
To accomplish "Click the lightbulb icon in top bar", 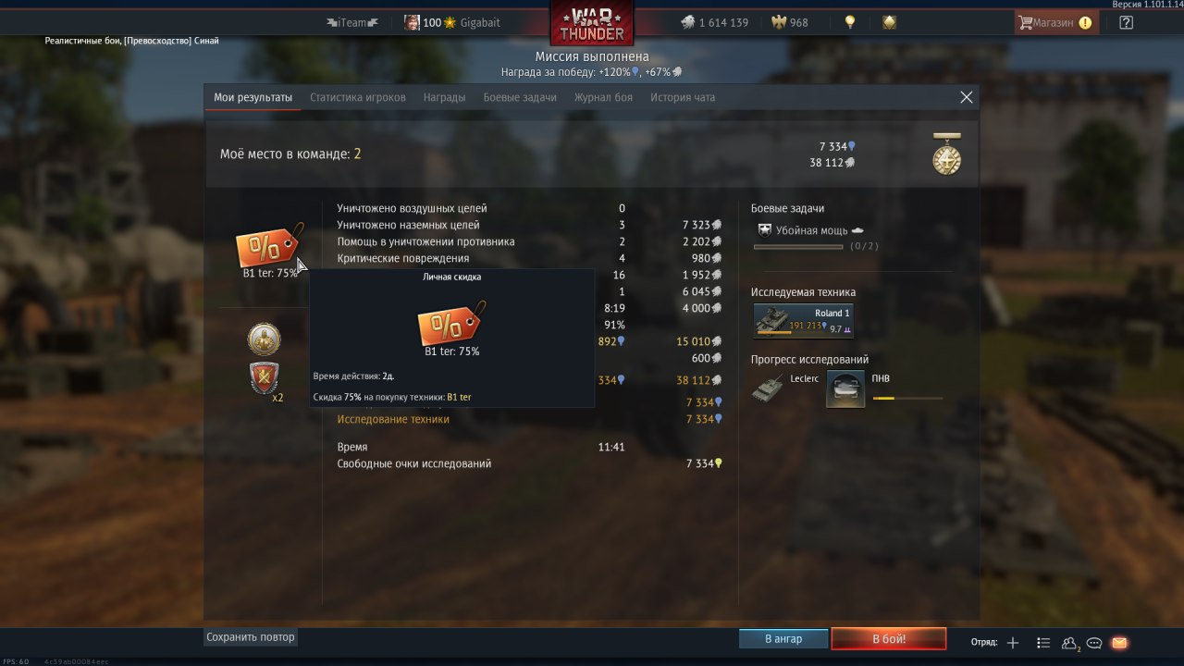I will (850, 22).
